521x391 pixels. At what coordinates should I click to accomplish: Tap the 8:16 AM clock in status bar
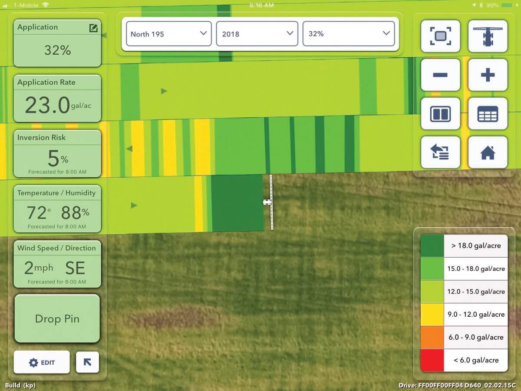click(x=262, y=5)
